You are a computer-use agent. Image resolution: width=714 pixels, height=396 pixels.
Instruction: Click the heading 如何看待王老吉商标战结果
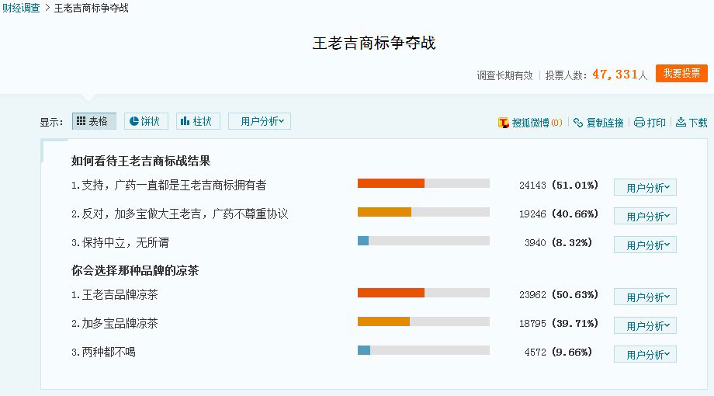pyautogui.click(x=140, y=161)
